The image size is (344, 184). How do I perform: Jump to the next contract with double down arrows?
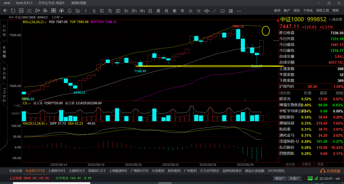coord(198,11)
